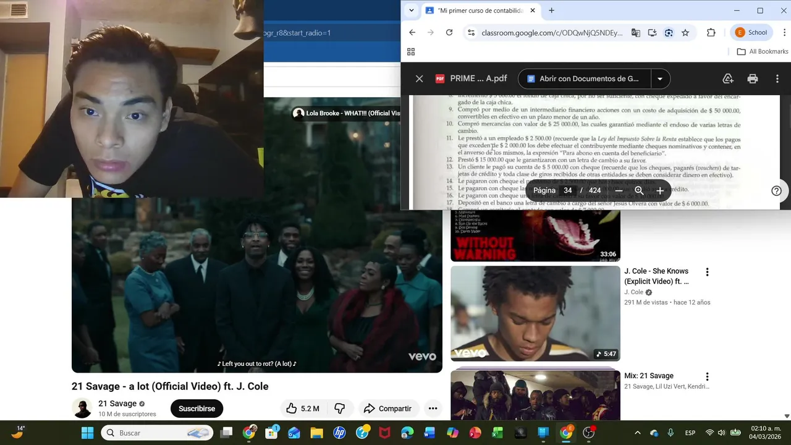791x445 pixels.
Task: Close the PDF preview with the X
Action: point(419,78)
